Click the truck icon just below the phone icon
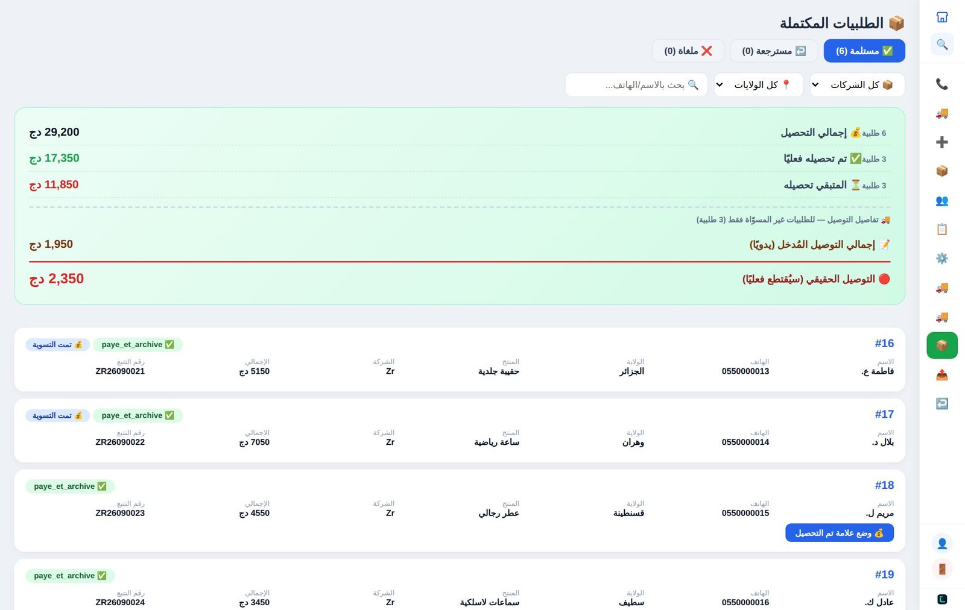This screenshot has height=610, width=965. coord(942,113)
